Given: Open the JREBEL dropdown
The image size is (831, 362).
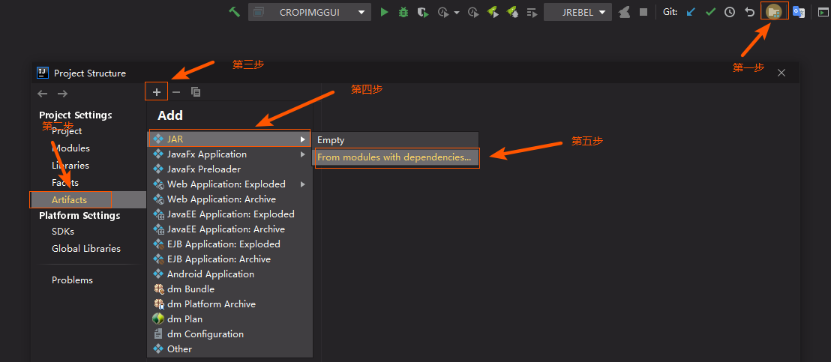Looking at the screenshot, I should (577, 12).
